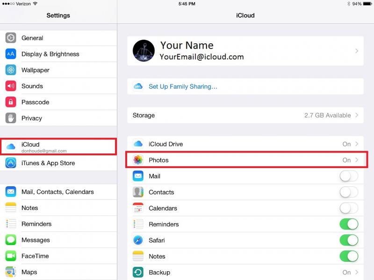Enable the Contacts sync toggle
374x280 pixels.
(349, 192)
